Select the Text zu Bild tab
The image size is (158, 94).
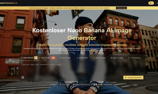[x=65, y=58]
